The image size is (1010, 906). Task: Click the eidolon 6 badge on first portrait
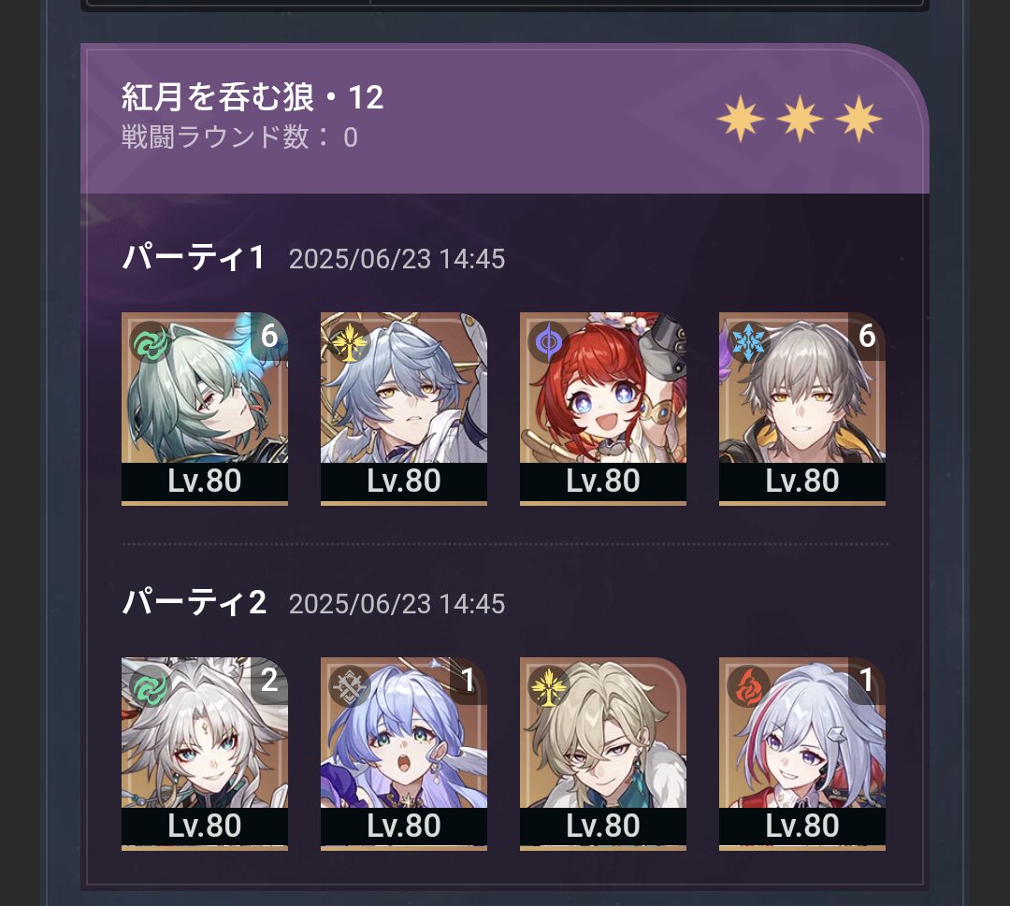pyautogui.click(x=269, y=336)
